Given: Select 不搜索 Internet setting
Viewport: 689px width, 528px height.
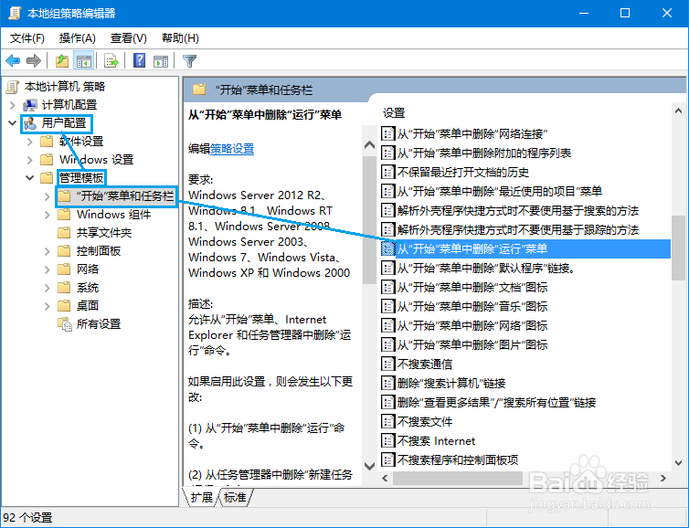Looking at the screenshot, I should coord(437,440).
